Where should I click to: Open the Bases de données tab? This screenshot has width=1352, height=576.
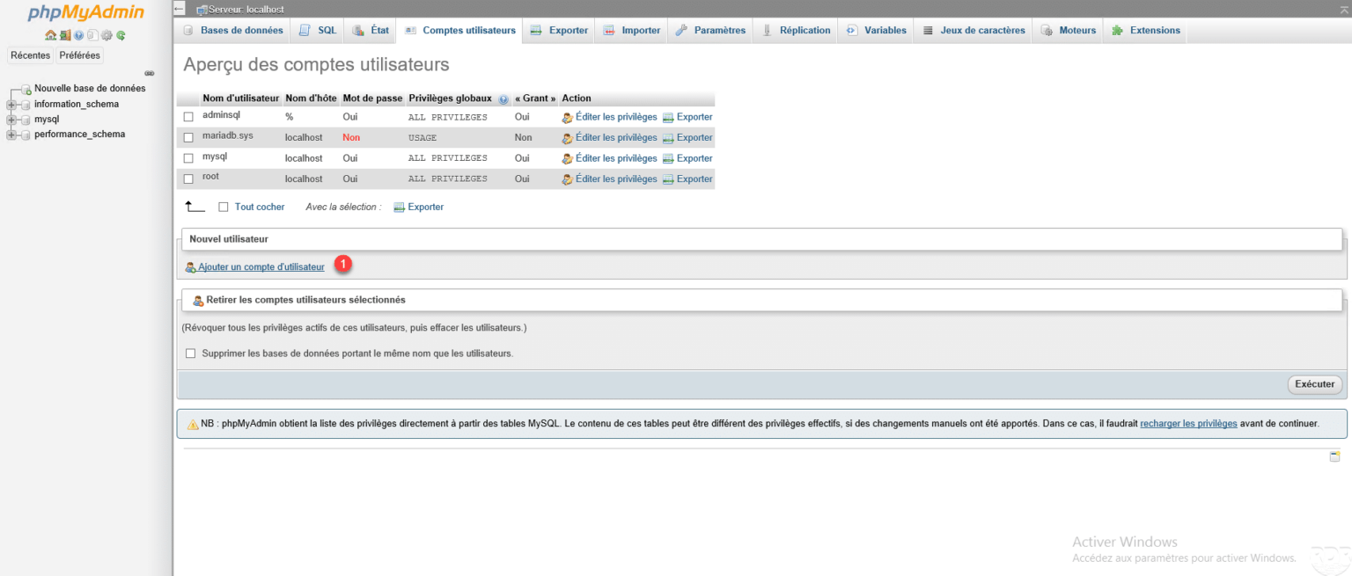click(x=233, y=30)
